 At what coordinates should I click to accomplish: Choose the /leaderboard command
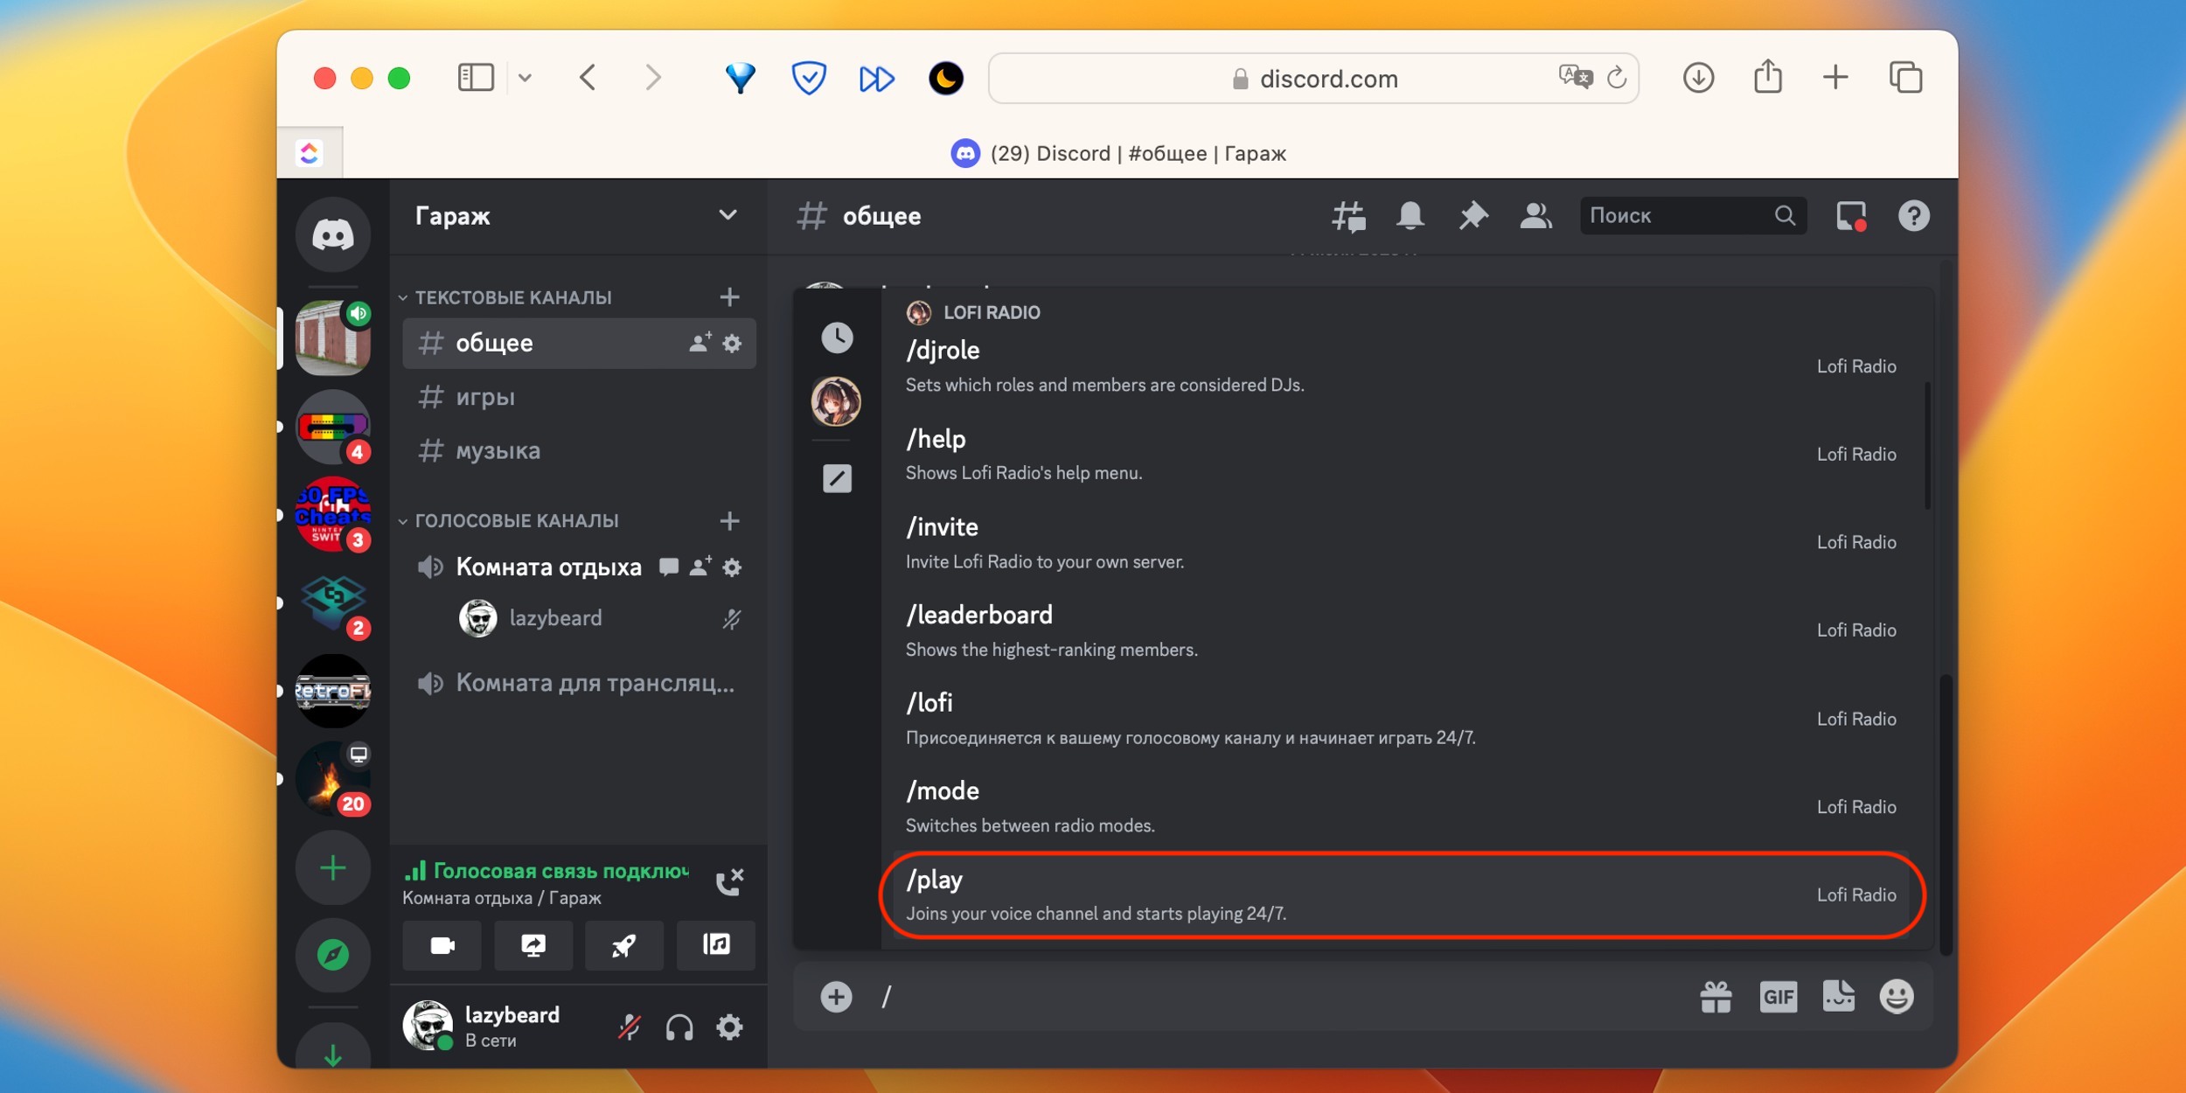(x=1402, y=631)
